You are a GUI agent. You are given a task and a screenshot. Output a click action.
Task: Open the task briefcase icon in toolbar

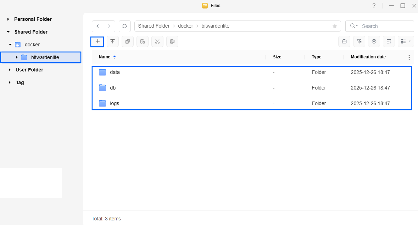[x=344, y=41]
